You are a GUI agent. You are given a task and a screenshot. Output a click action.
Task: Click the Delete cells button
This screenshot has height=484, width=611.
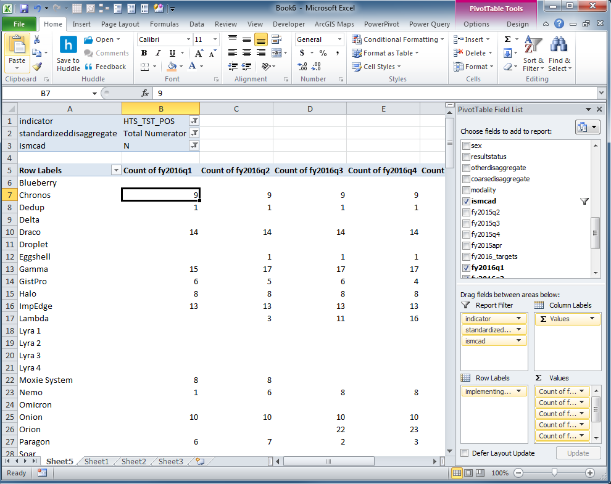coord(473,53)
